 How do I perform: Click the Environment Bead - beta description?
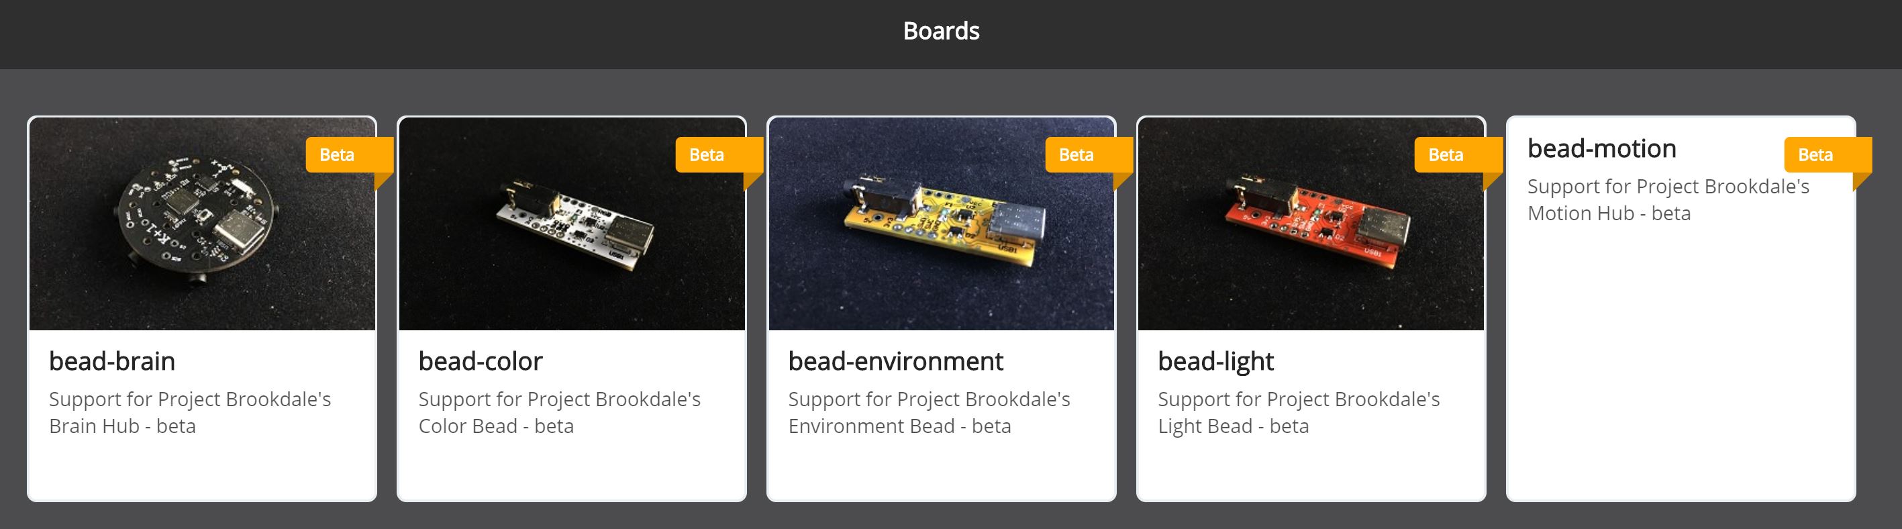[930, 412]
